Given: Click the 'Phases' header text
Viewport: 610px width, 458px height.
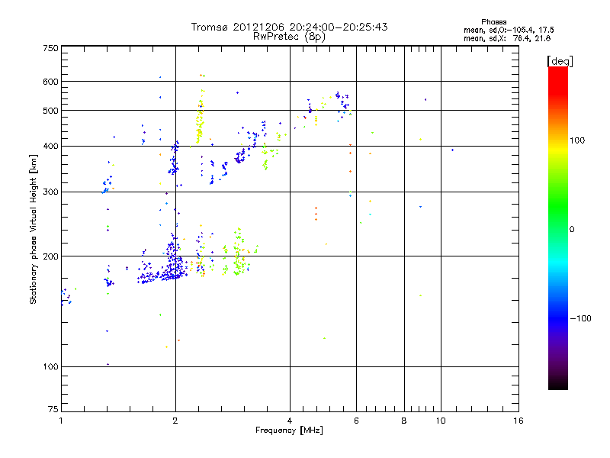Looking at the screenshot, I should coord(493,22).
